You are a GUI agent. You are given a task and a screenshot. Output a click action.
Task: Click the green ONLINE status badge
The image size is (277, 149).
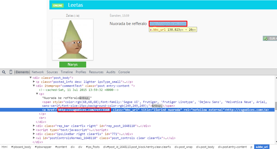pyautogui.click(x=58, y=5)
